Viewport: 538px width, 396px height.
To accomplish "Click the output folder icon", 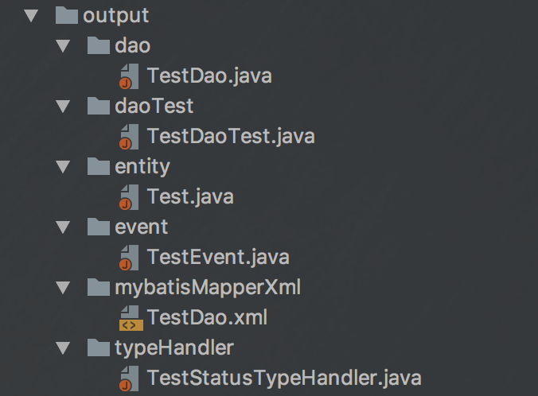I will (x=67, y=15).
